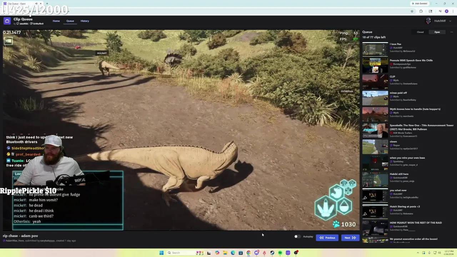Open Google Chrome from the taskbar
The width and height of the screenshot is (457, 257).
pos(248,253)
